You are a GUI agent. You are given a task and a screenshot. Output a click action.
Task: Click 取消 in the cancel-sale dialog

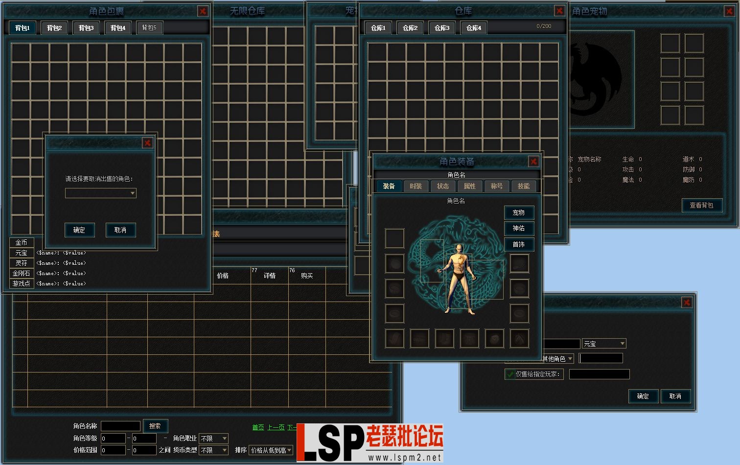pos(121,230)
